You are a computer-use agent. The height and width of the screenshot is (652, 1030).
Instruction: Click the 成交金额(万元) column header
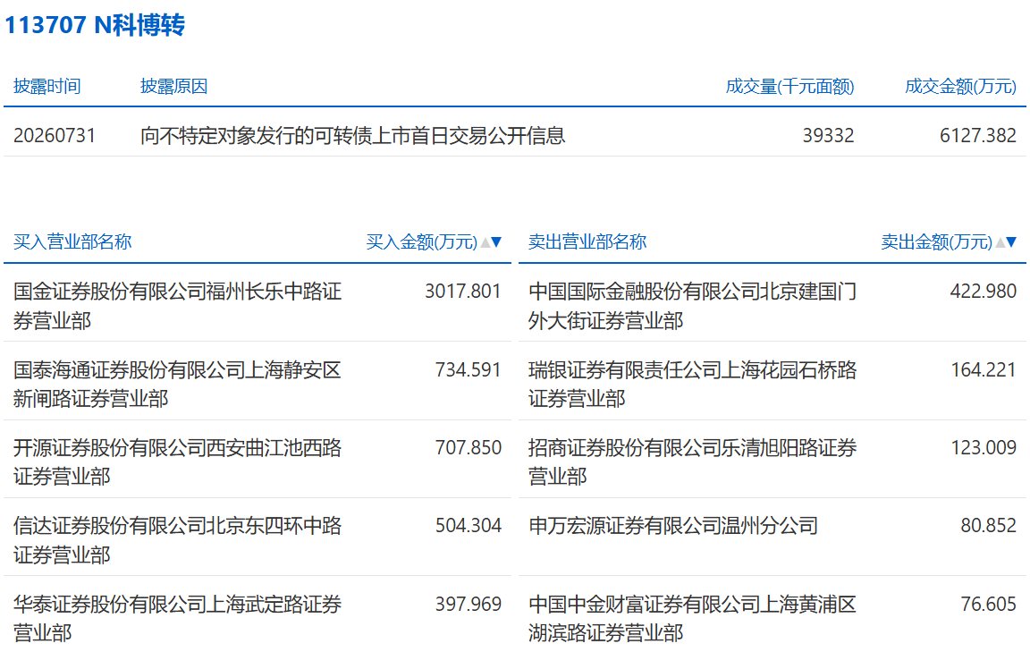click(x=960, y=86)
